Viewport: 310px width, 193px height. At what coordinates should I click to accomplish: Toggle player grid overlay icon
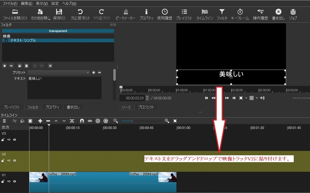(252, 98)
